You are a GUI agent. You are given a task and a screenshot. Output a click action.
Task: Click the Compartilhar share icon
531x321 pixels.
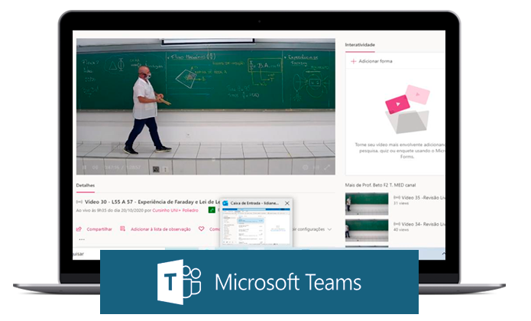[x=79, y=229]
